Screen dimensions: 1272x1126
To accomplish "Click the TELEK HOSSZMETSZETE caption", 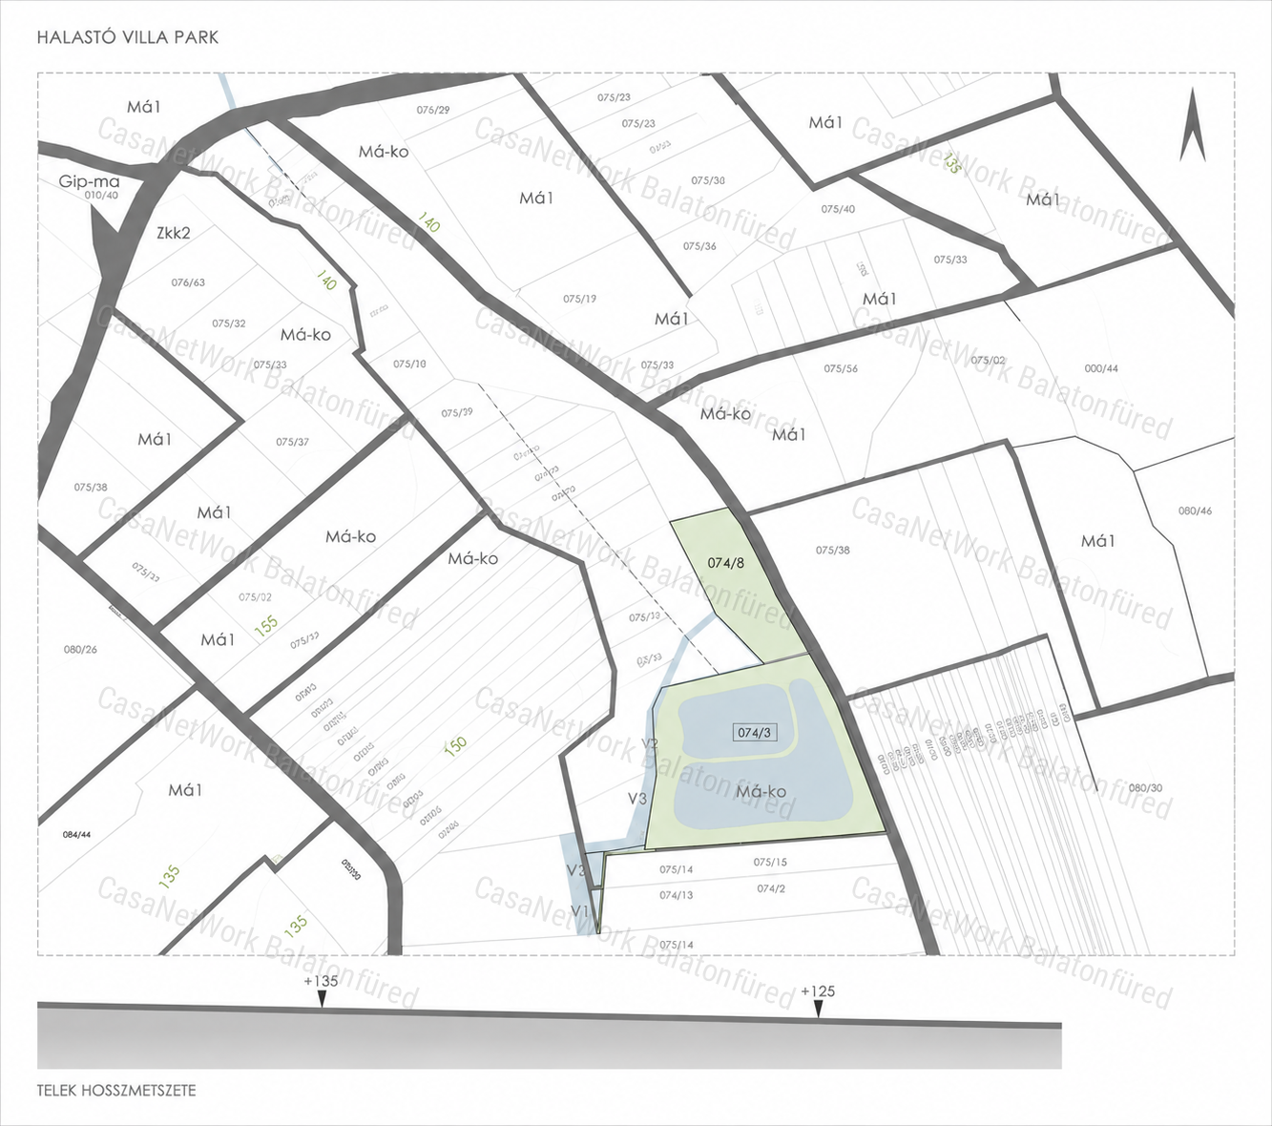I will pos(116,1090).
